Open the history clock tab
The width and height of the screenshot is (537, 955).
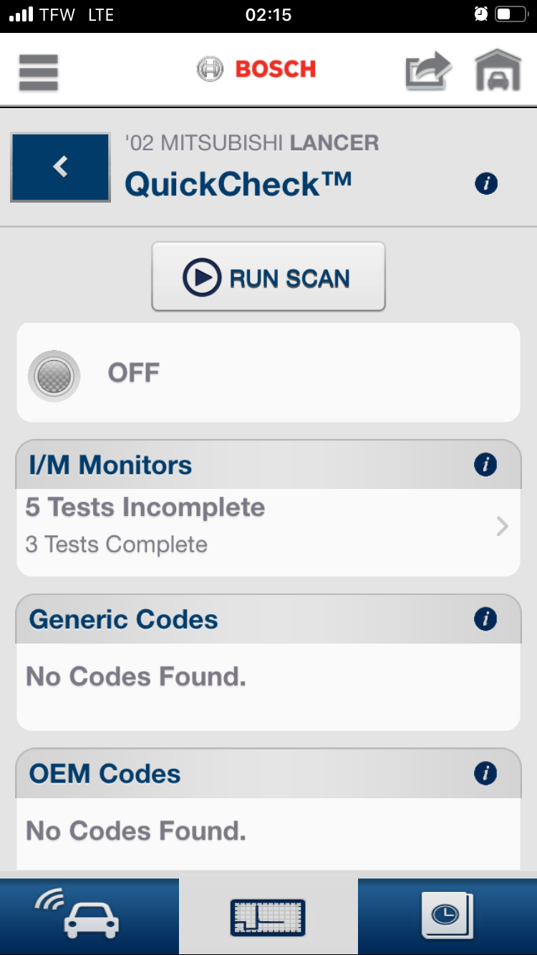point(447,916)
